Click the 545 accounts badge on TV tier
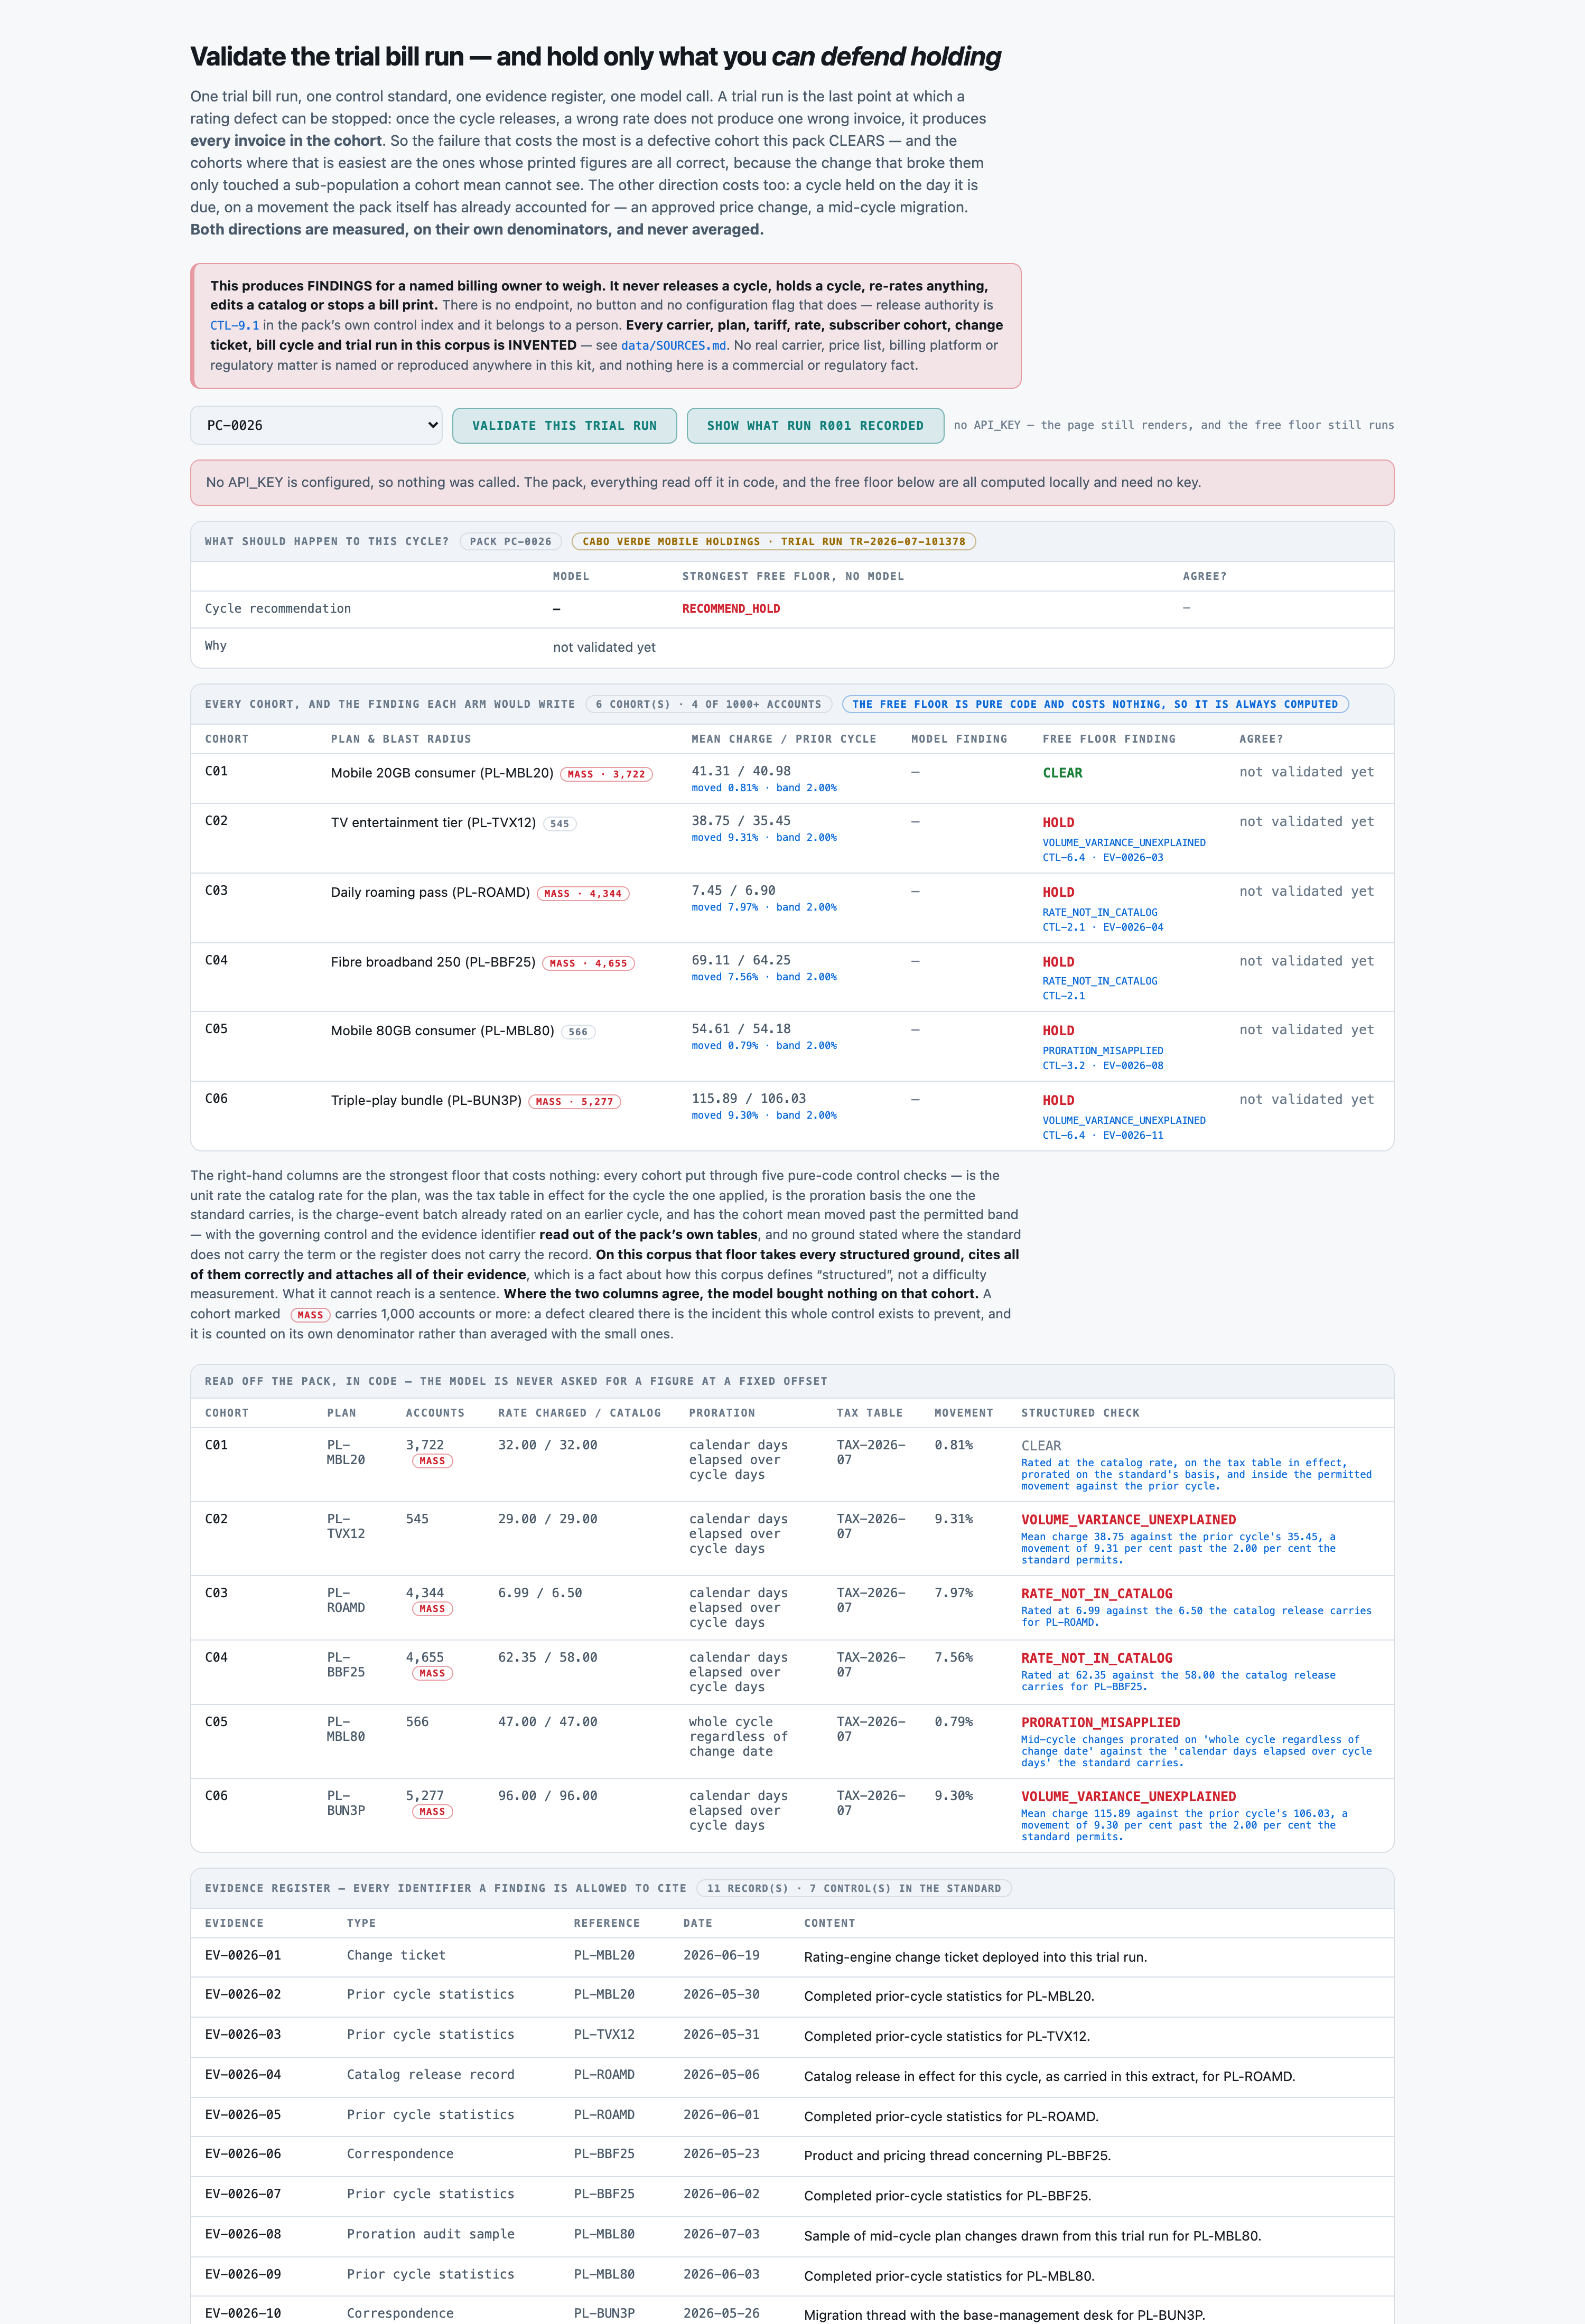 pyautogui.click(x=559, y=824)
